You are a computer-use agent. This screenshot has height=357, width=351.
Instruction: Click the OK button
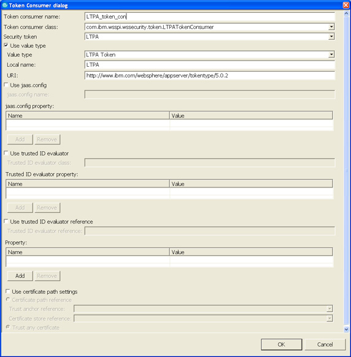[x=282, y=344]
